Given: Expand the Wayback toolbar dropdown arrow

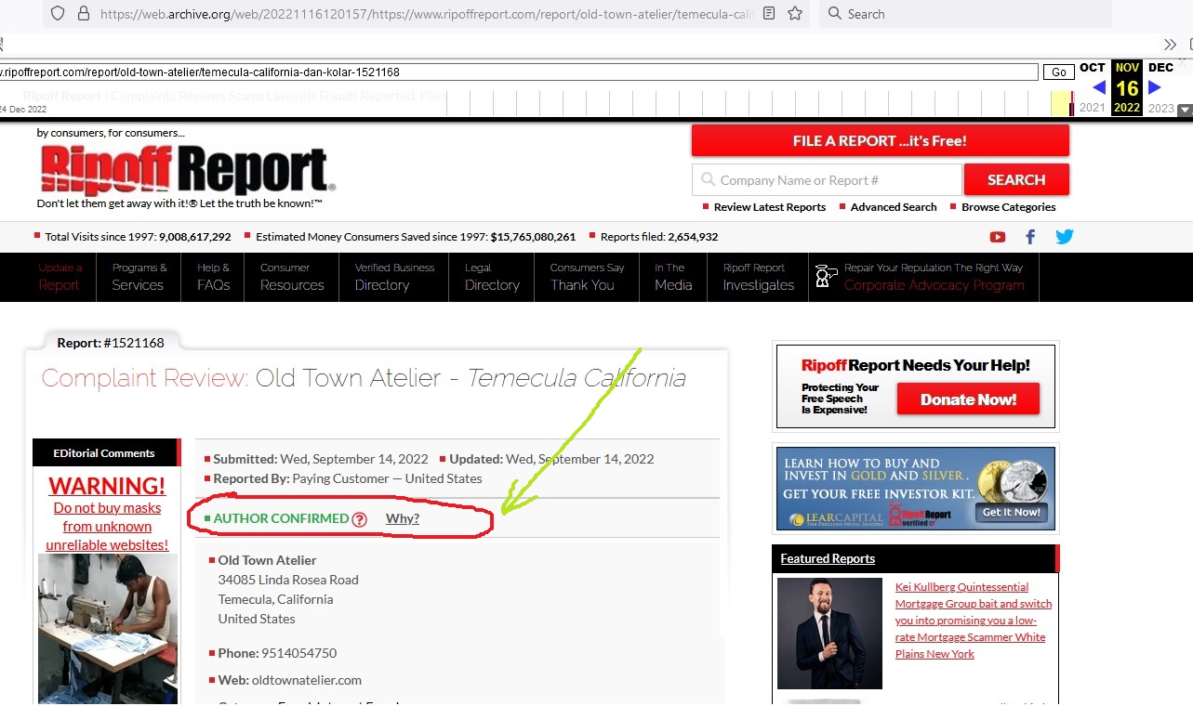Looking at the screenshot, I should 1185,110.
